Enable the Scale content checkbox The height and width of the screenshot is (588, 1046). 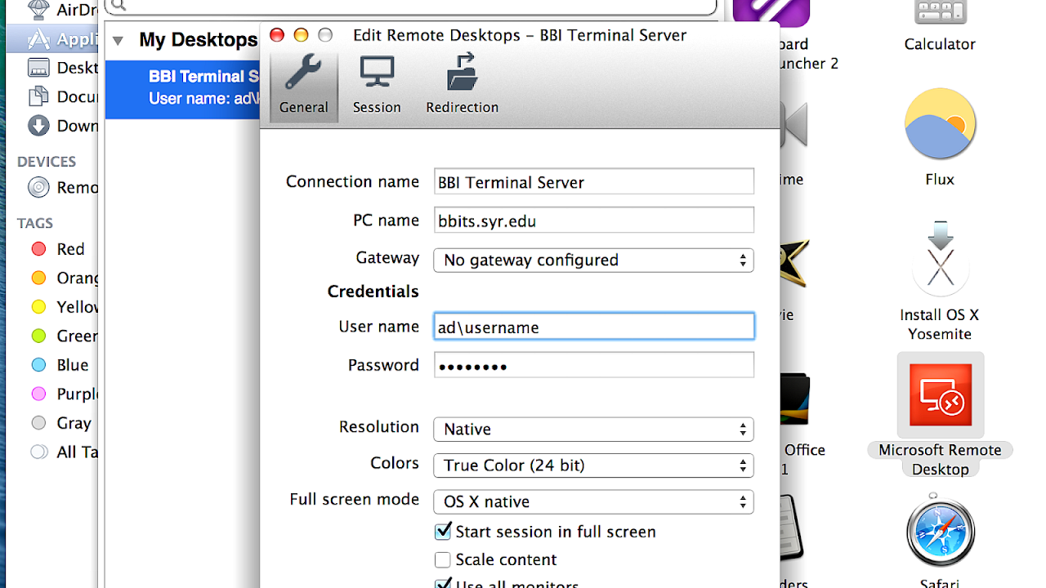pyautogui.click(x=443, y=559)
